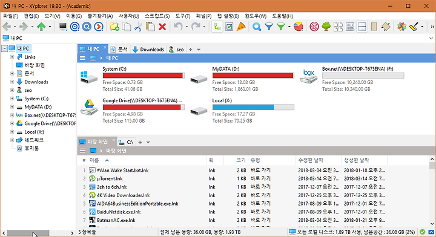Open the 파일(F) menu
This screenshot has height=237, width=436.
10,16
